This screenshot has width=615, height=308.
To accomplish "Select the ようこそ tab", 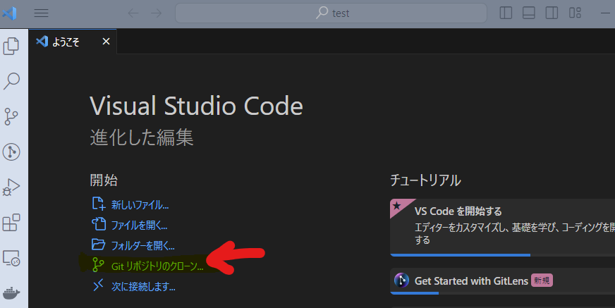I will (x=73, y=41).
